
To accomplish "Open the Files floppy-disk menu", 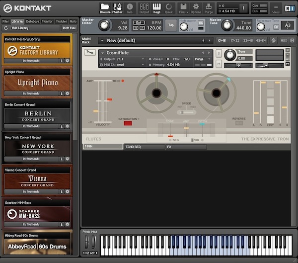I will (183, 8).
